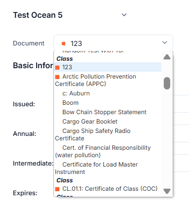Image resolution: width=189 pixels, height=214 pixels.
Task: Click orange square next to 123 option
Action: coord(57,68)
